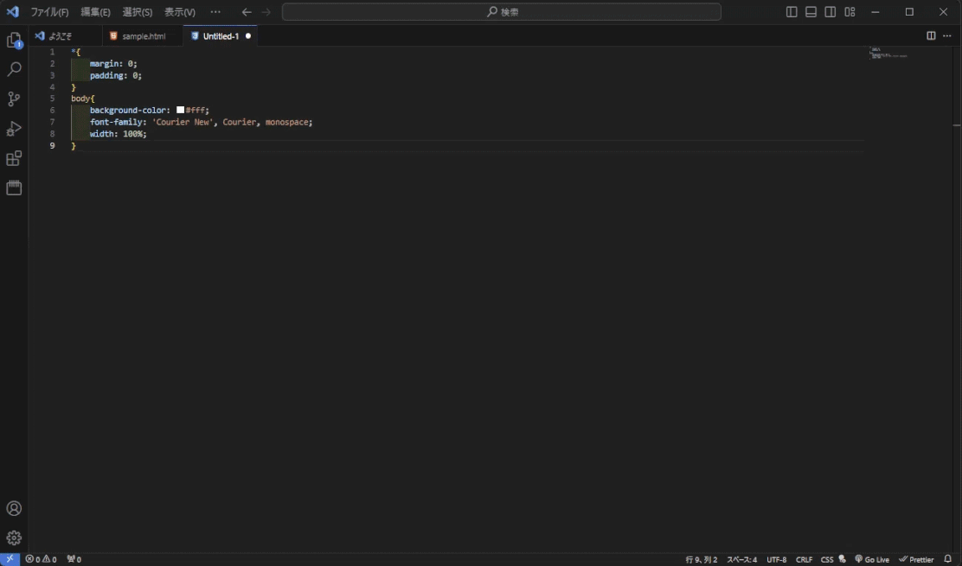Open the Extensions view
This screenshot has width=962, height=566.
14,159
